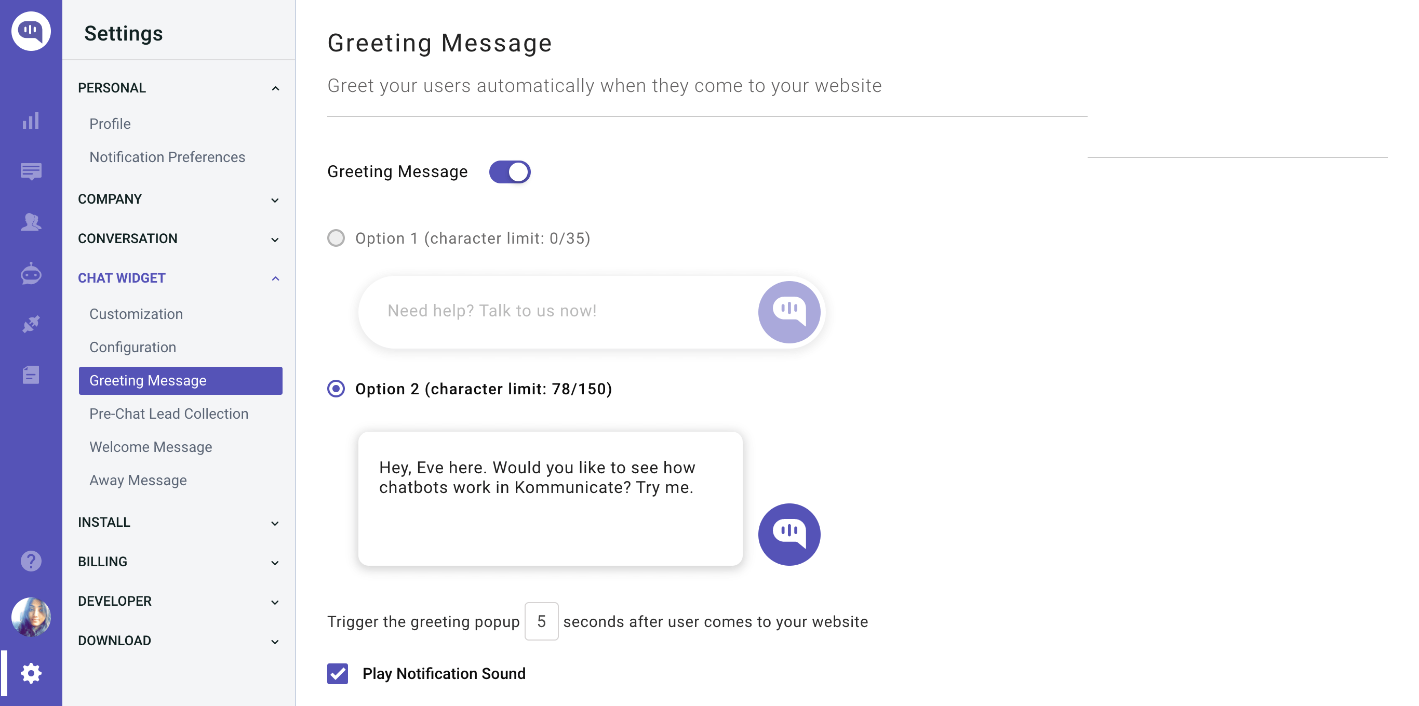Click the campaigns/rocket icon in sidebar
The image size is (1419, 706).
tap(31, 323)
